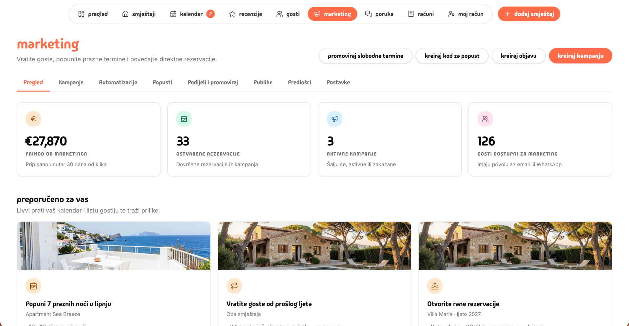Switch to the Pregled tab
Viewport: 629px width, 326px height.
(x=33, y=82)
